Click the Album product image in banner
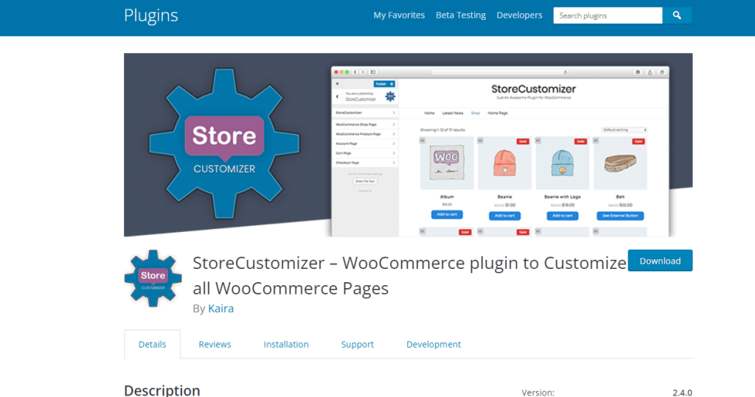The width and height of the screenshot is (755, 397). (446, 163)
